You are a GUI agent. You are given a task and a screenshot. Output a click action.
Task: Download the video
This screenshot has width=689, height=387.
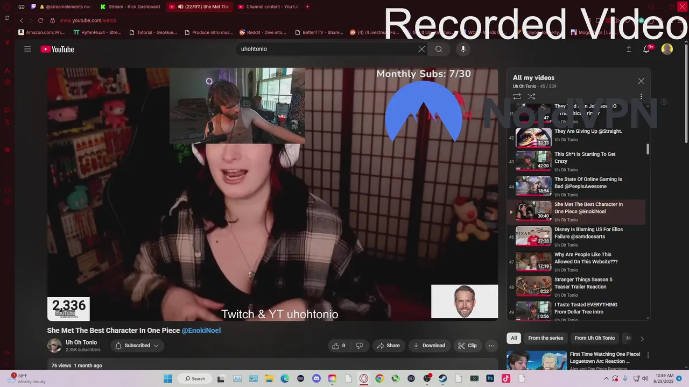tap(429, 346)
